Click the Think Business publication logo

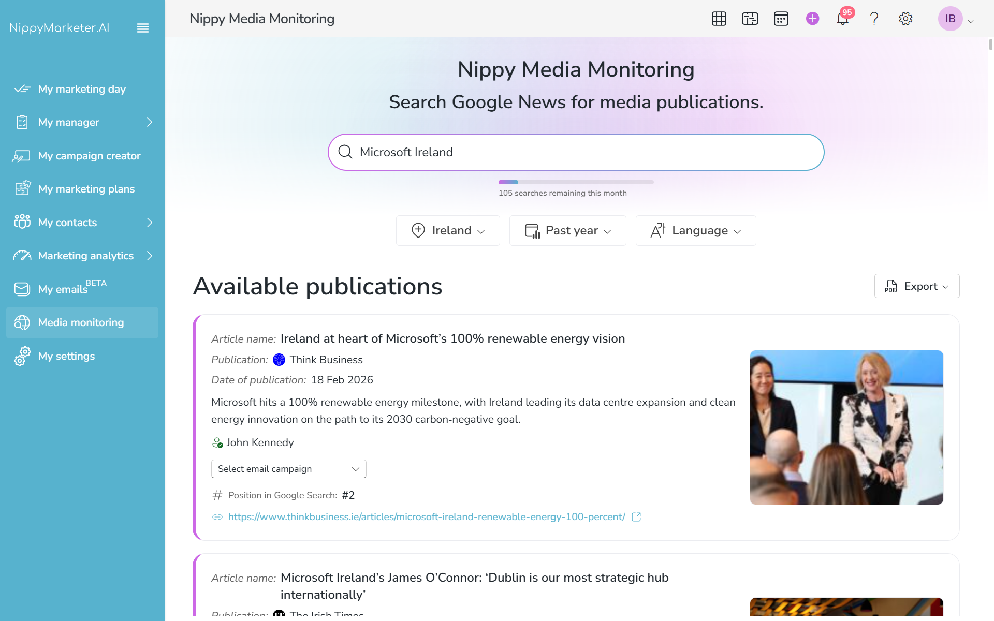[x=279, y=360]
